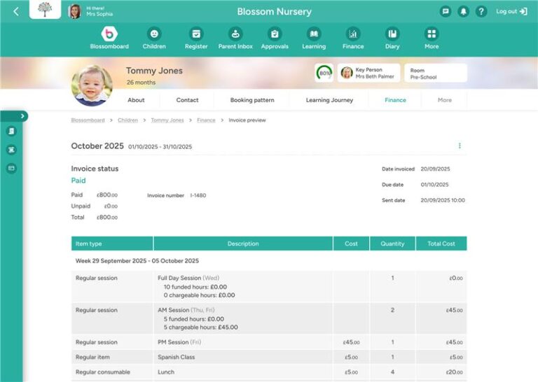Screen dimensions: 538x382
Task: Select the Spanish Class item row
Action: (x=269, y=357)
